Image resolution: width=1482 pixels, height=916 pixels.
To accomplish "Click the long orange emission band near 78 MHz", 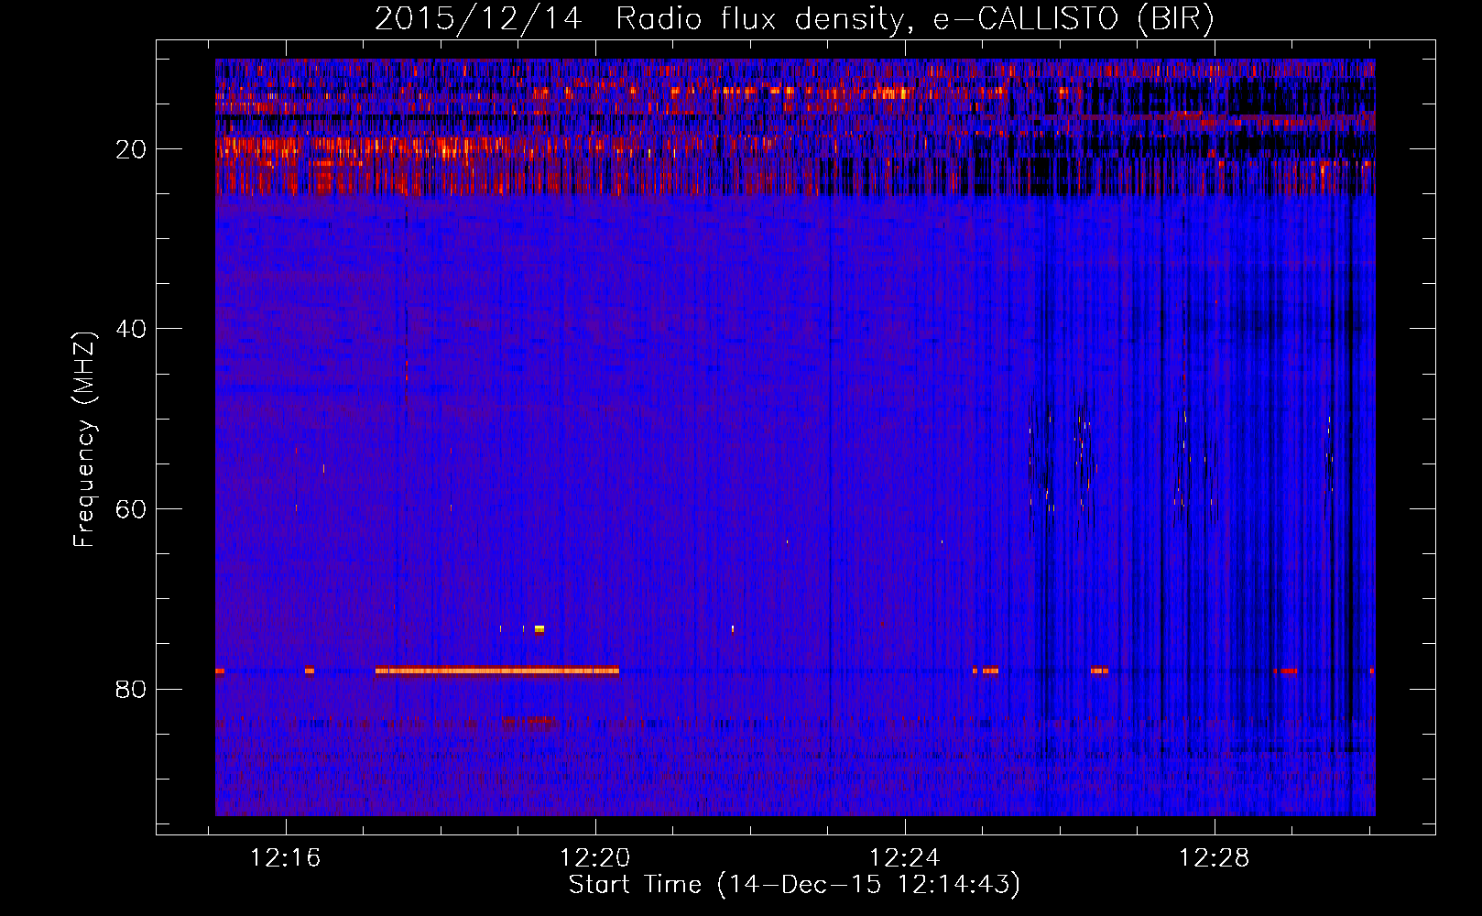I will pos(497,671).
